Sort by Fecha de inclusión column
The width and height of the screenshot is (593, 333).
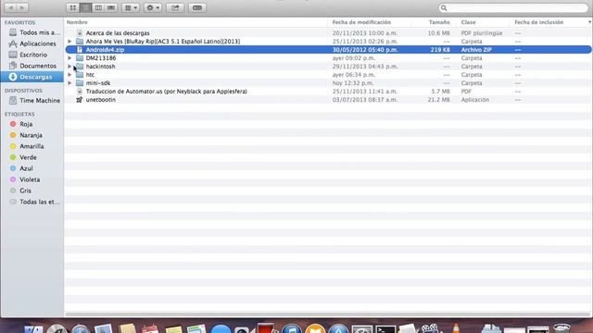tap(539, 22)
